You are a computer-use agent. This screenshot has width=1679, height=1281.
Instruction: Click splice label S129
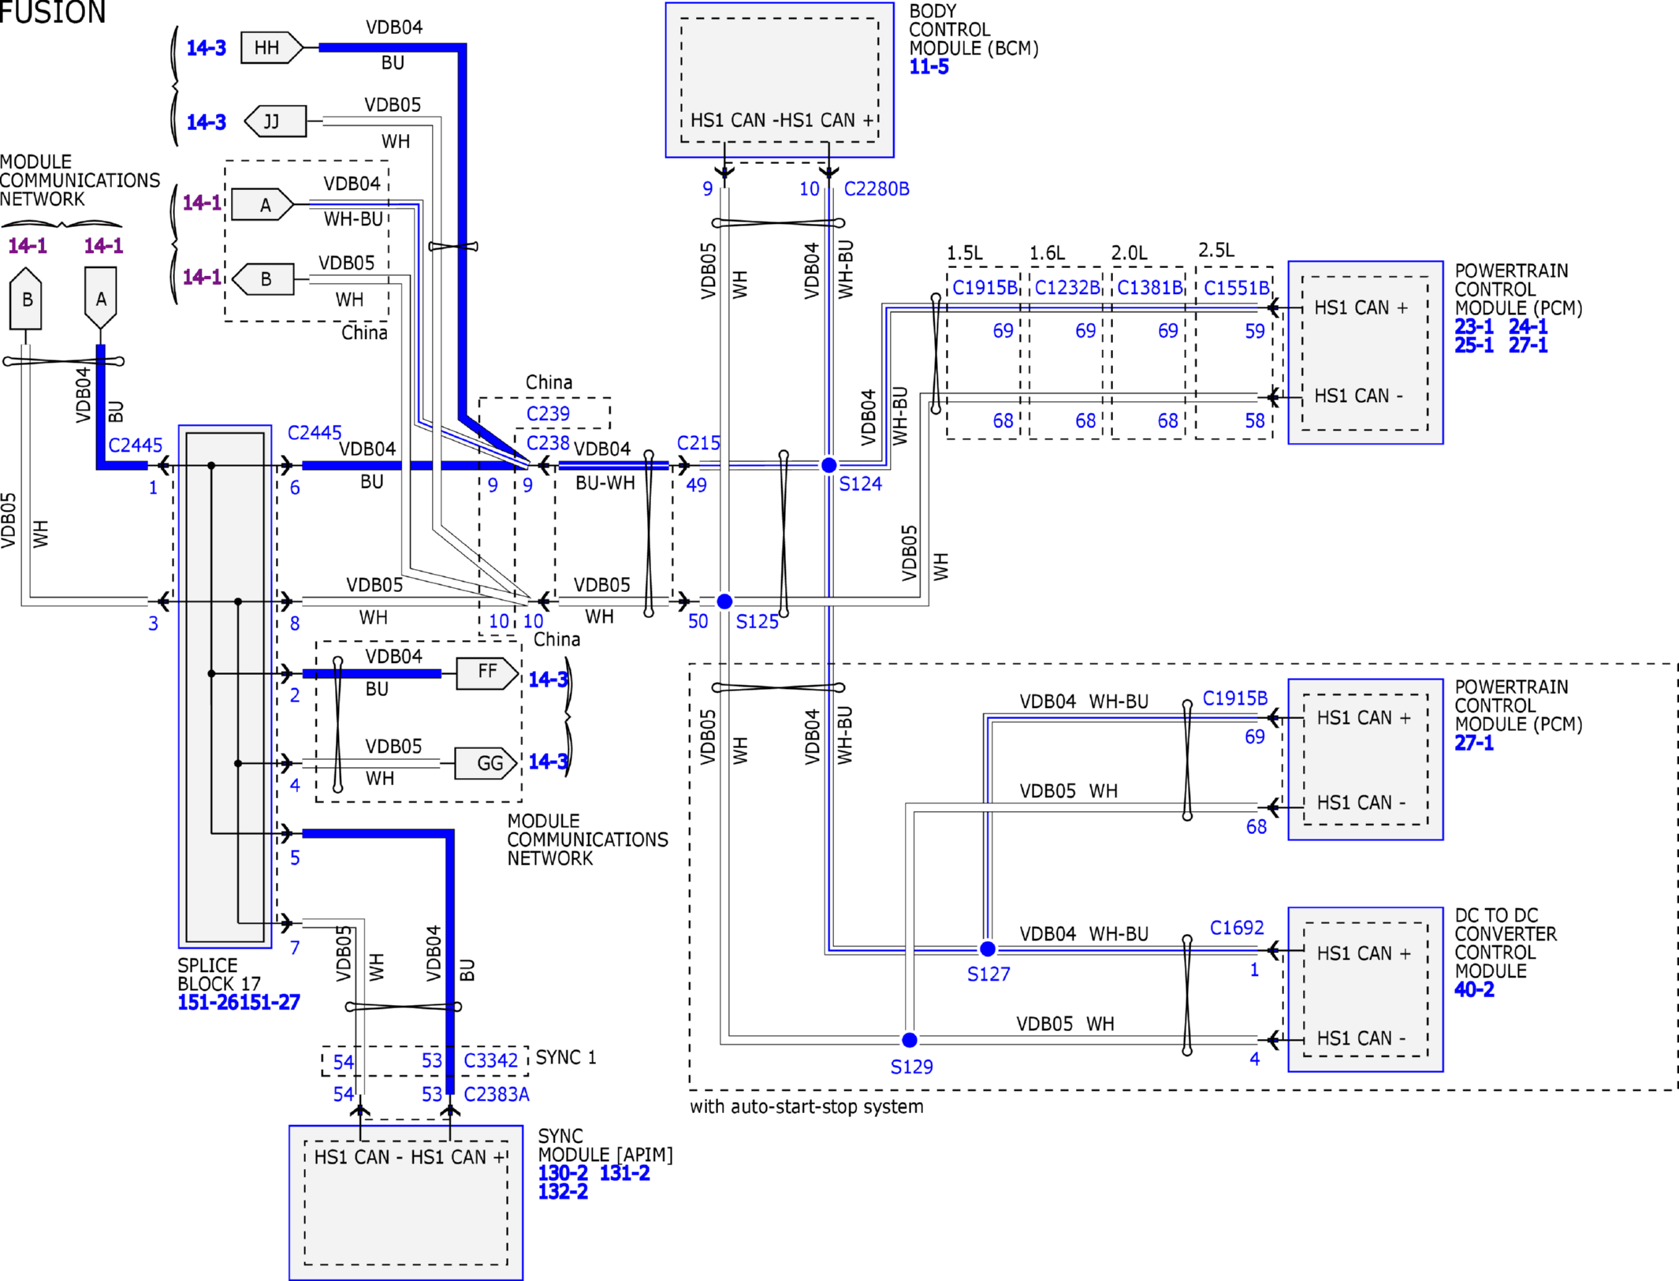point(911,1067)
